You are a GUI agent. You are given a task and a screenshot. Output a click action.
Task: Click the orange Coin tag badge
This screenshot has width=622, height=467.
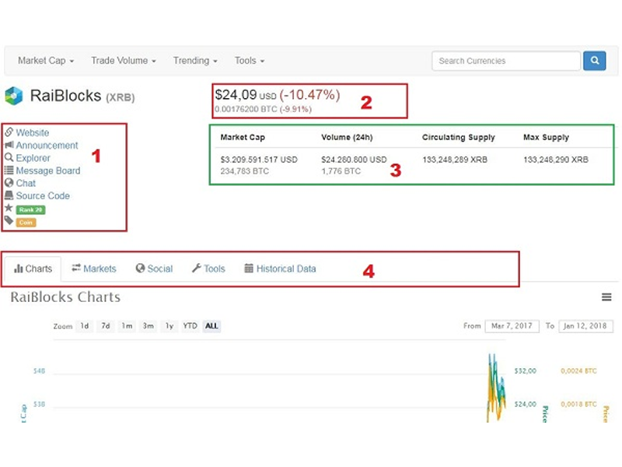(x=26, y=223)
